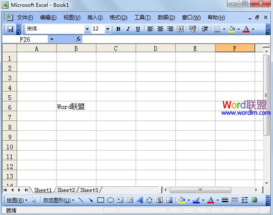This screenshot has height=215, width=273.
Task: Open 编辑(E) menu
Action: 48,17
